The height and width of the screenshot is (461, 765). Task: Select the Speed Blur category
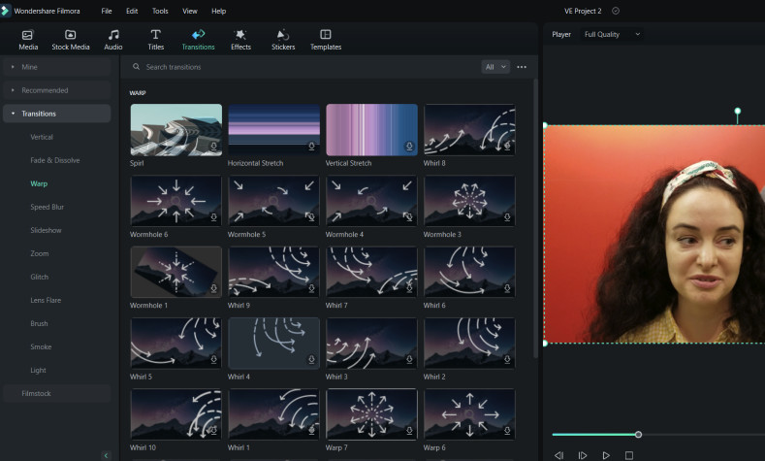(47, 207)
